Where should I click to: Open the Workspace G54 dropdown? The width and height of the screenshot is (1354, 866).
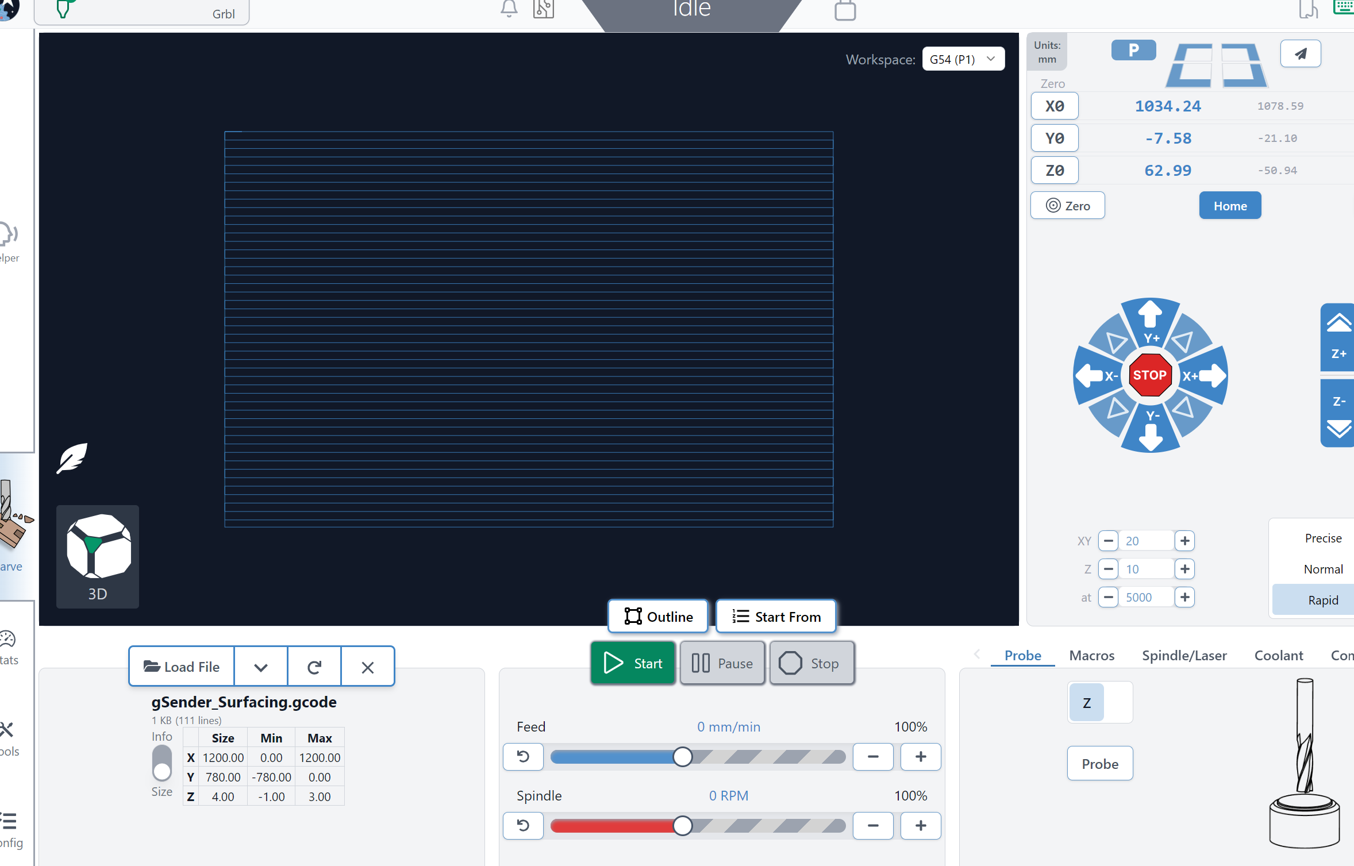pyautogui.click(x=963, y=59)
